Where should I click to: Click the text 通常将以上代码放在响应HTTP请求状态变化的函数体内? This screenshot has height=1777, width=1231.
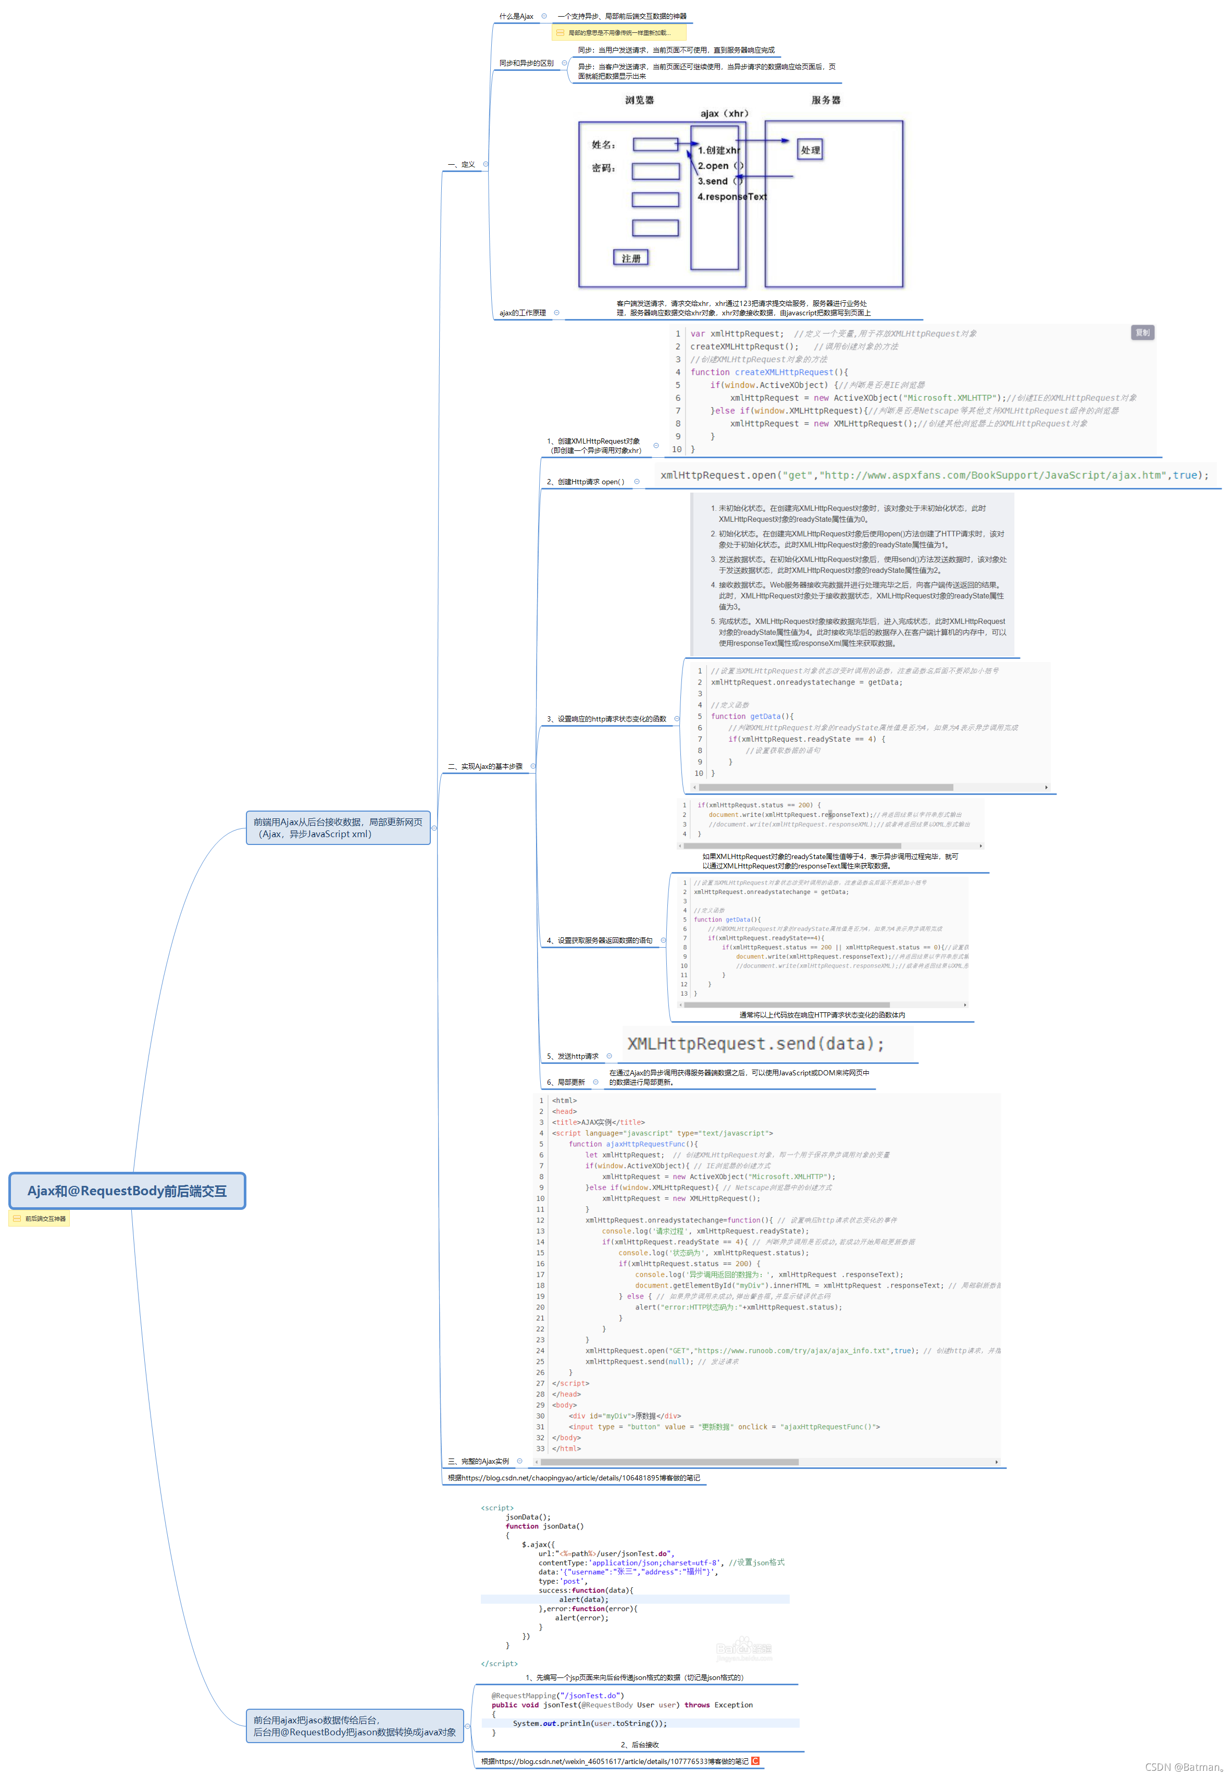[822, 1015]
